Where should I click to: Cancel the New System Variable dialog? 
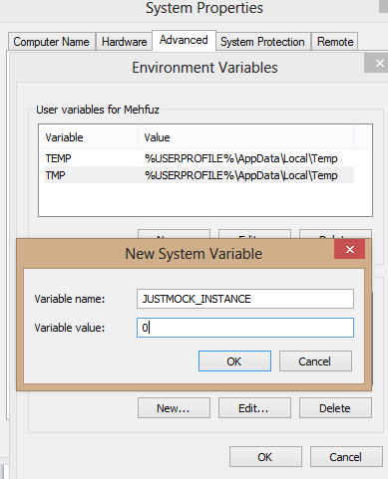315,361
